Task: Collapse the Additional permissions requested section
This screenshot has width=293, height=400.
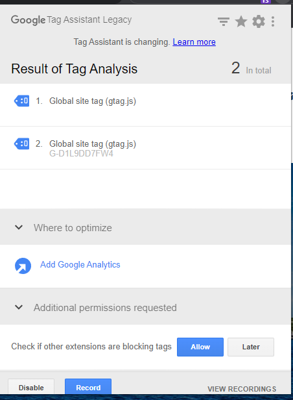Action: point(19,307)
